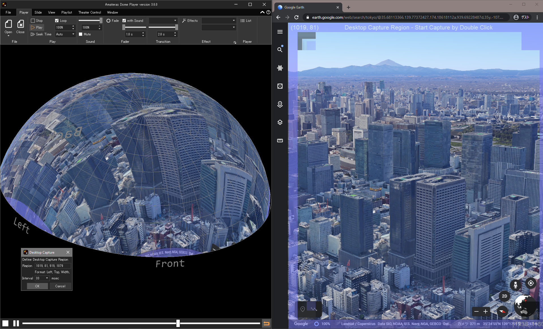
Task: Open the Window tab
Action: 112,12
